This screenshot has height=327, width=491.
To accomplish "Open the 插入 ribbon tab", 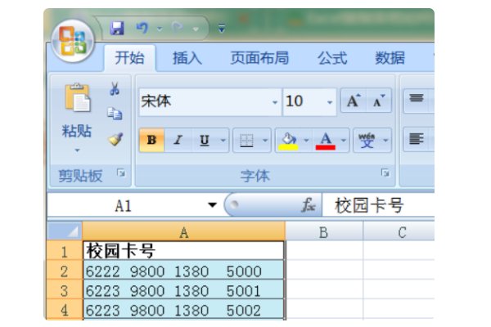I will 187,58.
